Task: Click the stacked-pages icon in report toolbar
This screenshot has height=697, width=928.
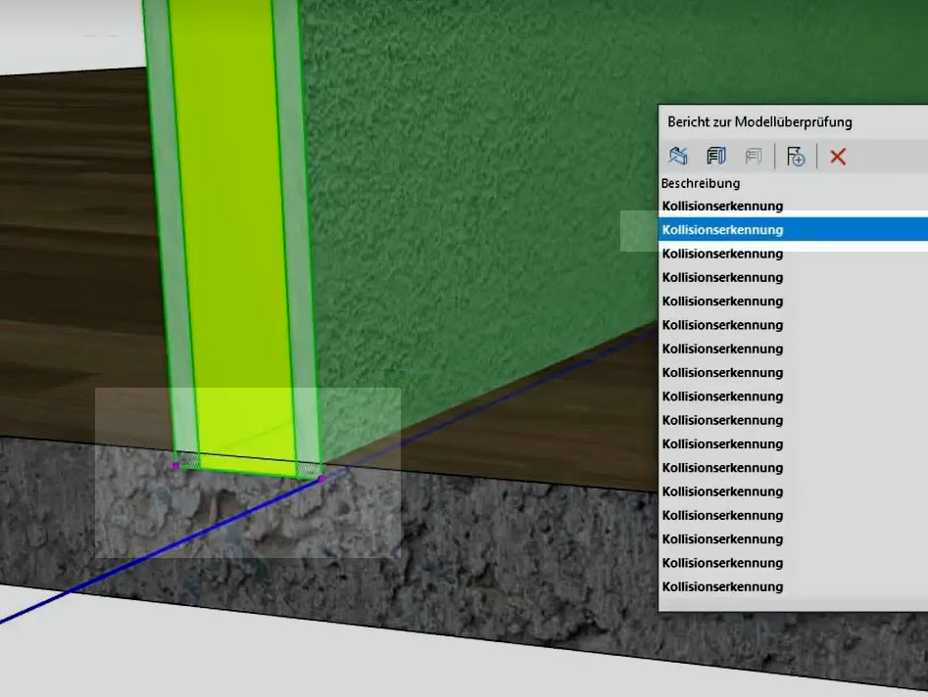Action: pos(716,157)
